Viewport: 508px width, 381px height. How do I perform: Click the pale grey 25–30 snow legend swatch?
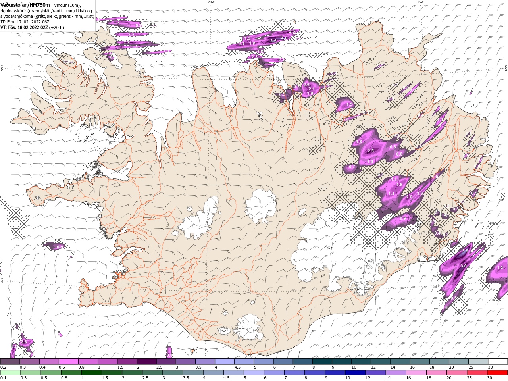pos(478,362)
